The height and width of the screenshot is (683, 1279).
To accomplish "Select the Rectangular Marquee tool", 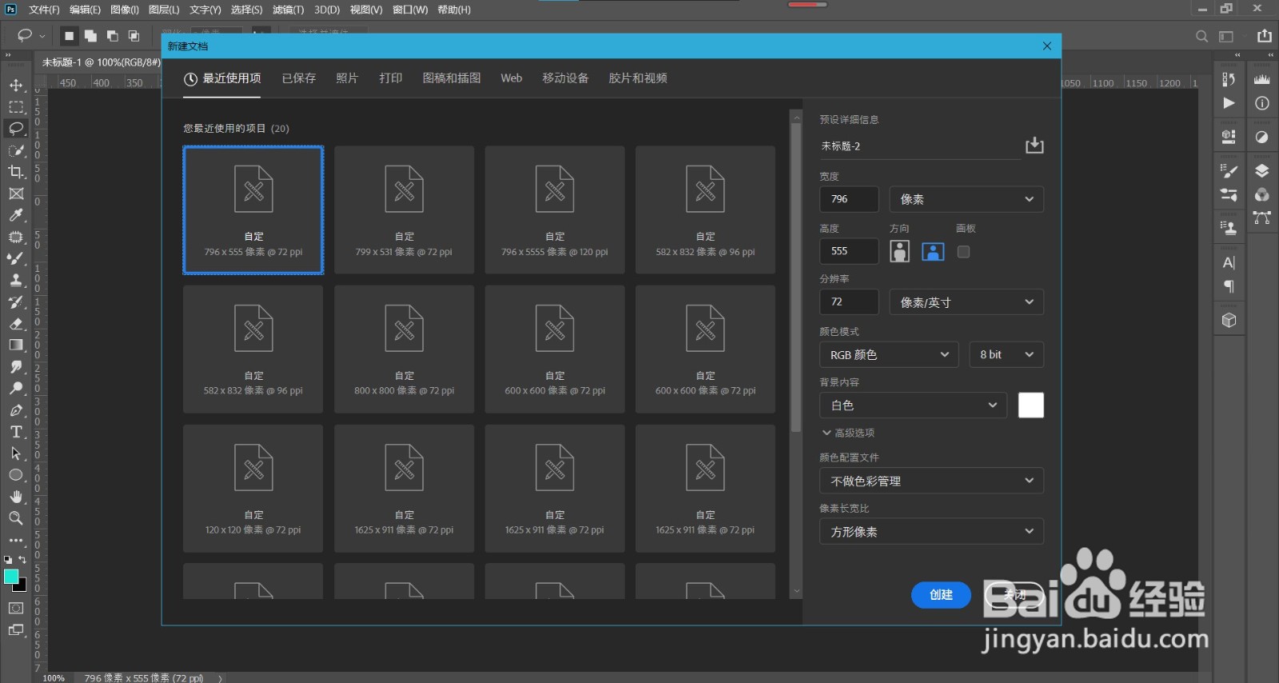I will (x=16, y=107).
